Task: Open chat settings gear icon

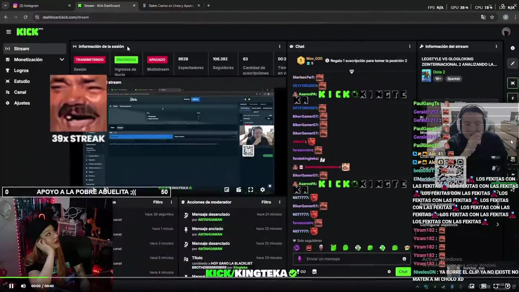Action: point(389,272)
